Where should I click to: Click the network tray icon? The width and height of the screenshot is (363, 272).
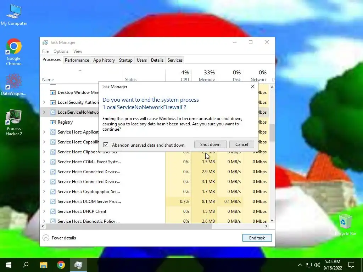(x=309, y=265)
